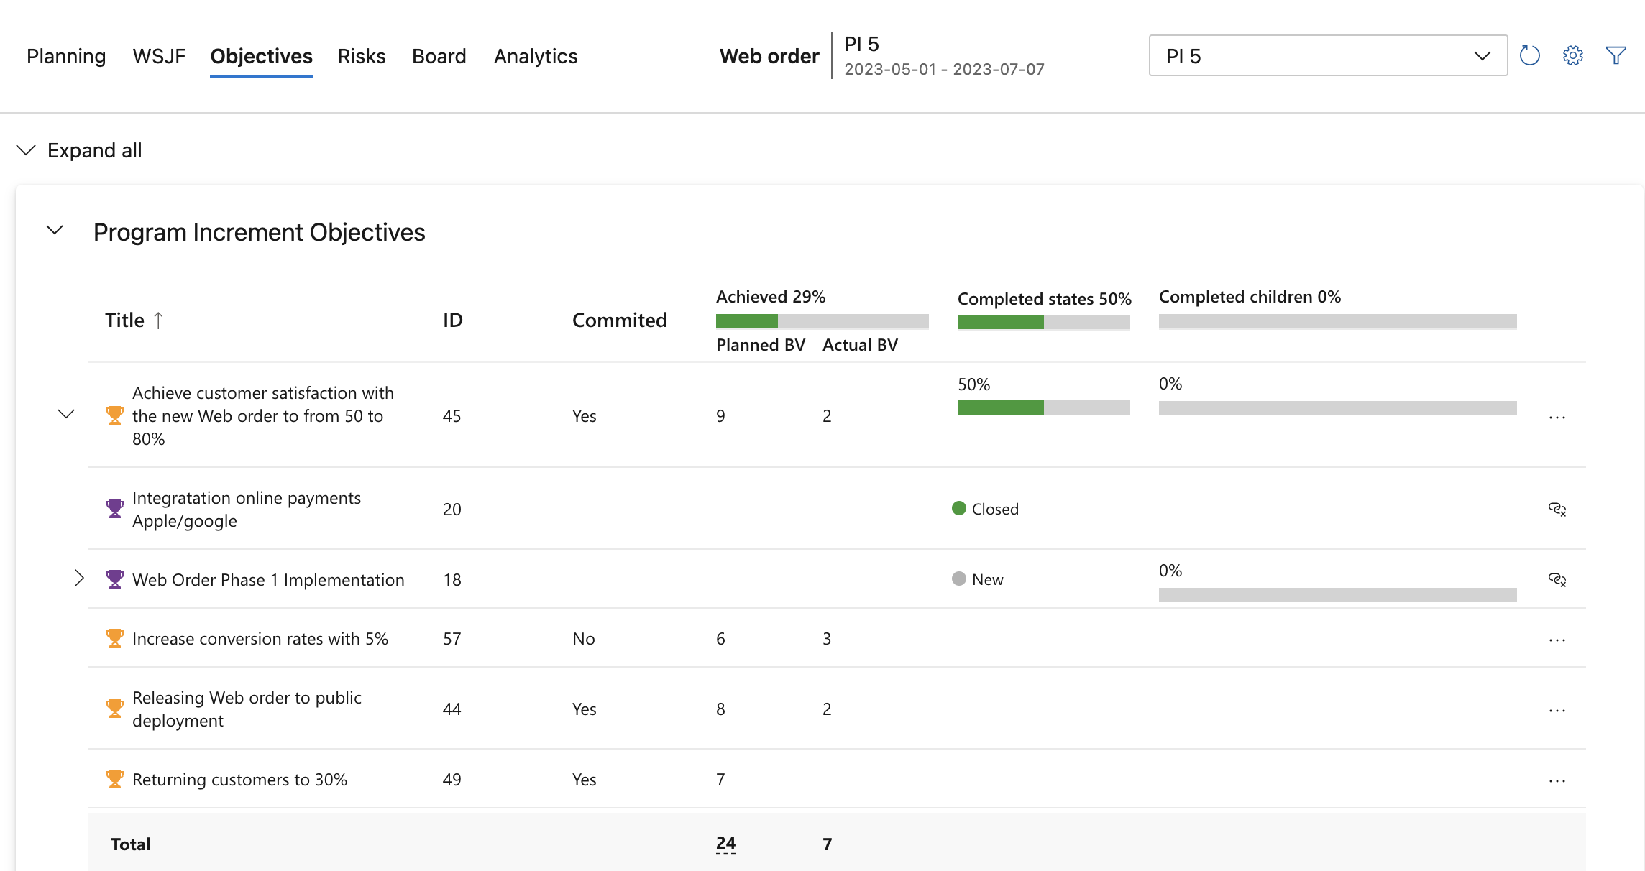
Task: Click the refresh icon in the header
Action: [1529, 55]
